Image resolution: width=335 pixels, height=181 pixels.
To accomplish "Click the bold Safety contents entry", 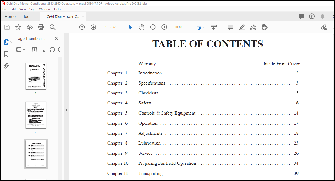I will tap(145, 103).
